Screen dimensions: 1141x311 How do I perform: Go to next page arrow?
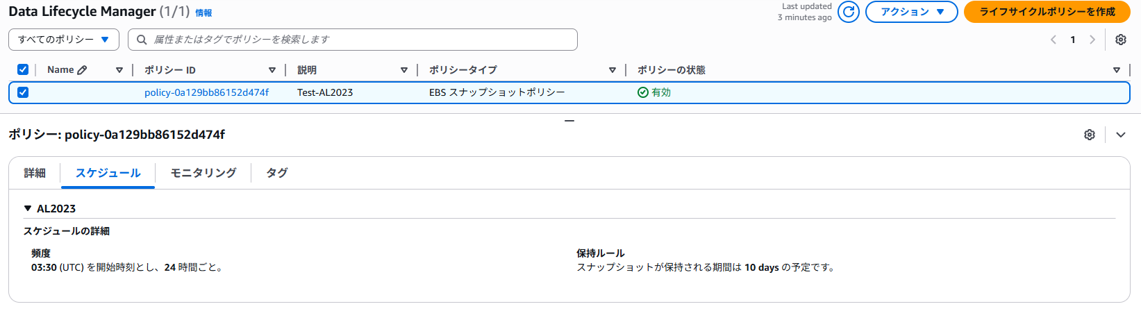click(1092, 40)
